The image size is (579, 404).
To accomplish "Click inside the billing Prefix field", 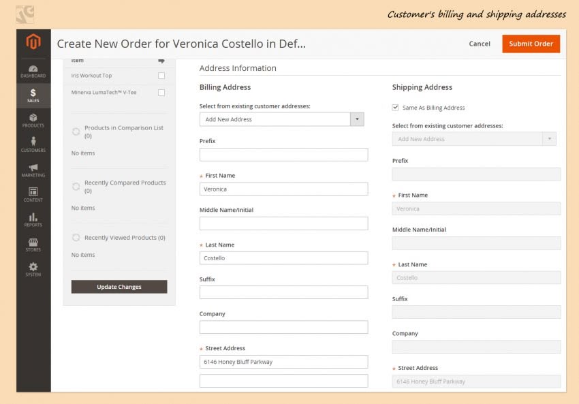I will coord(283,155).
